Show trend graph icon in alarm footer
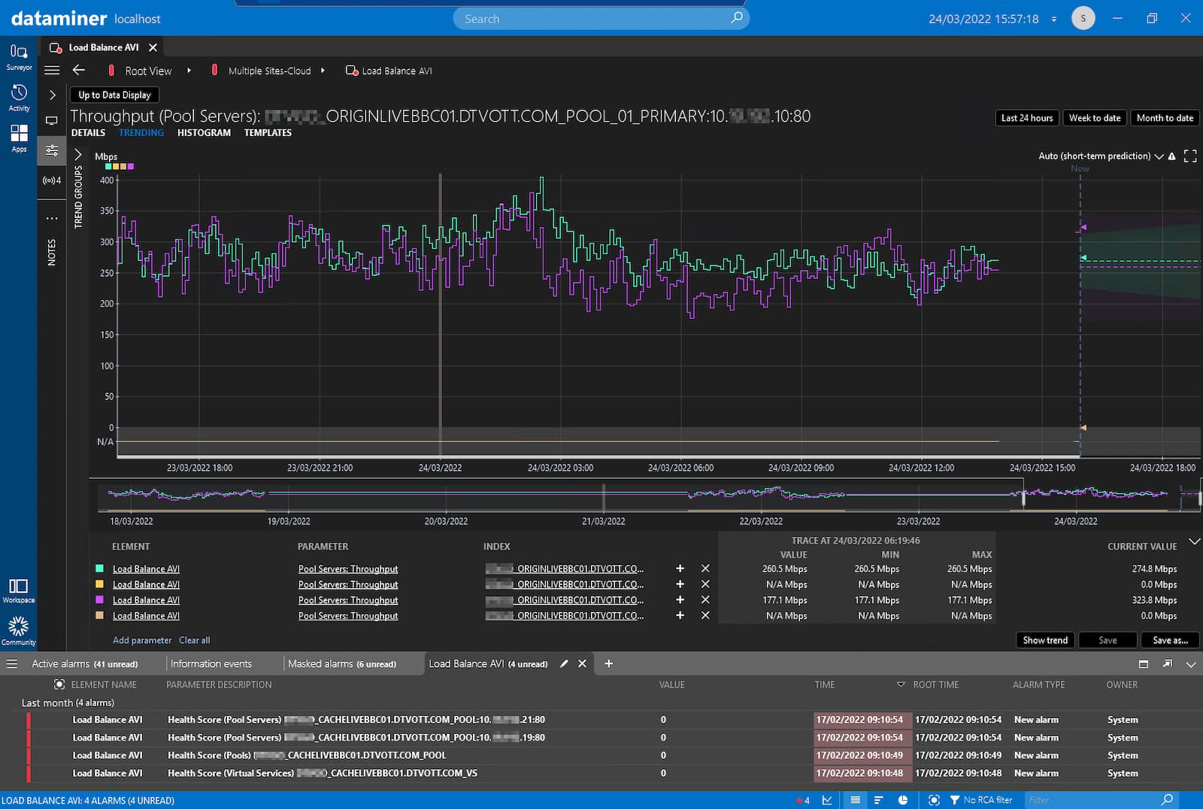The height and width of the screenshot is (809, 1203). pos(827,800)
